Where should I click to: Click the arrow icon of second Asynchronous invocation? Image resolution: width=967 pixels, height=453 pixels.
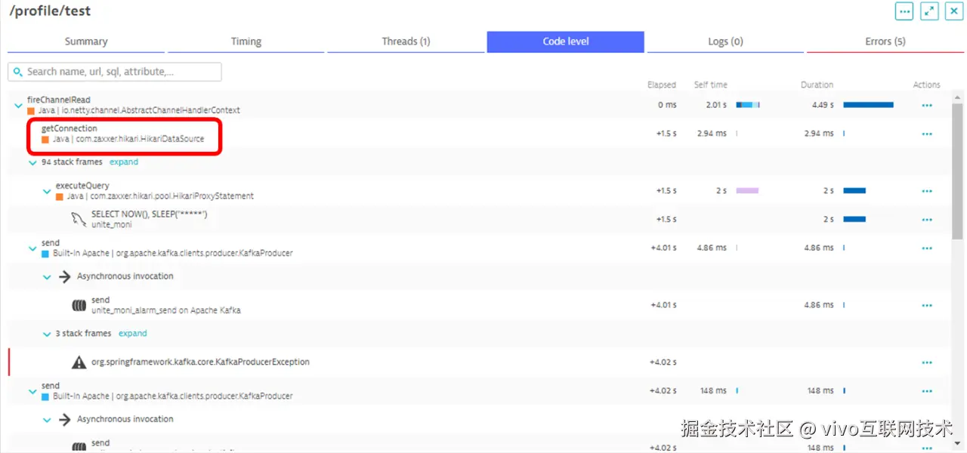coord(65,420)
